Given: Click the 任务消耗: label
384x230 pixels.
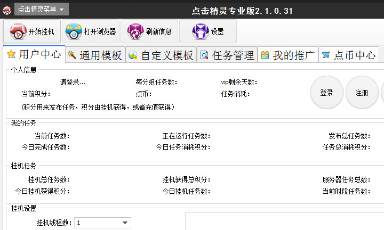Looking at the screenshot, I should (235, 94).
